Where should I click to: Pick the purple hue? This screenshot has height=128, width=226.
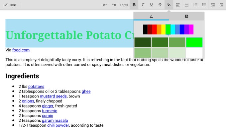pos(187,29)
